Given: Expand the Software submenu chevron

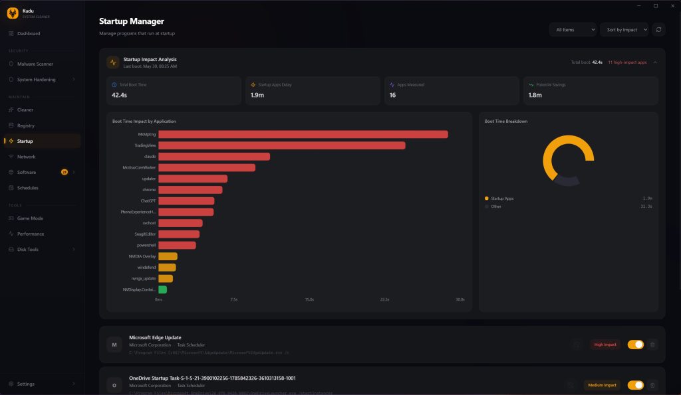Looking at the screenshot, I should point(73,172).
